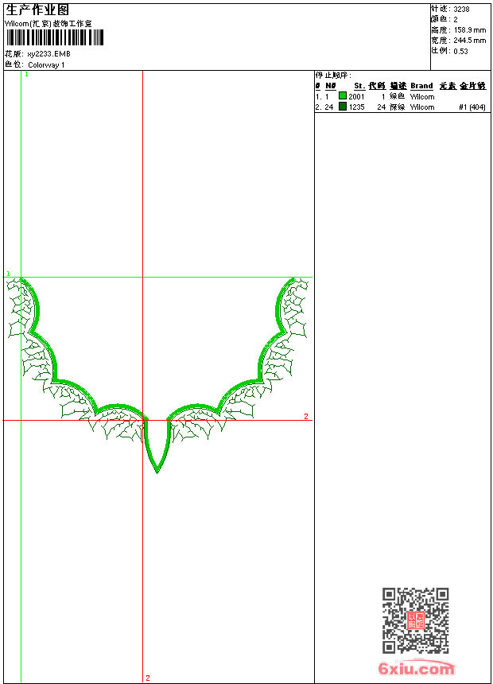Click the file name xy2233.EMB

click(49, 54)
